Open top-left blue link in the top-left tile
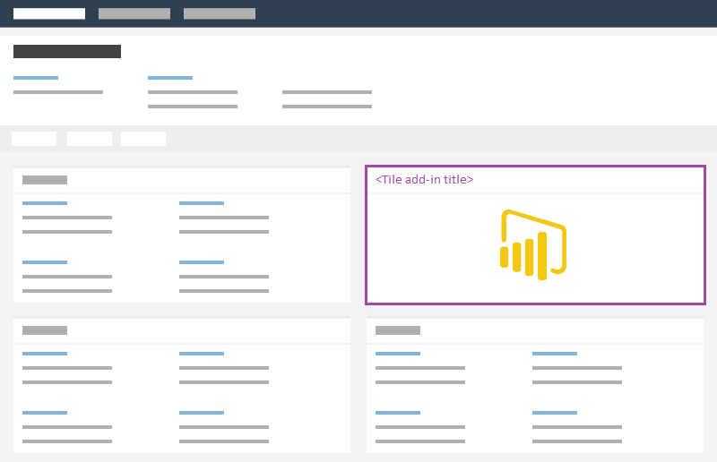This screenshot has height=462, width=717. 45,203
